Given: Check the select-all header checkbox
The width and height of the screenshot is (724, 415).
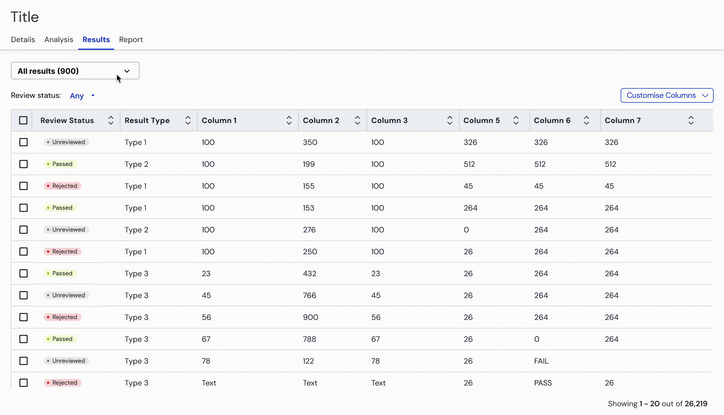Looking at the screenshot, I should (23, 120).
